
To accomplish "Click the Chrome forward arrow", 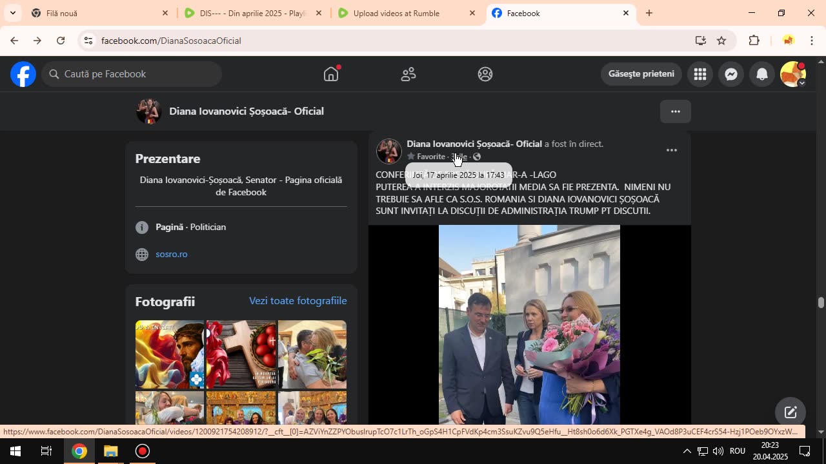I will click(x=37, y=41).
